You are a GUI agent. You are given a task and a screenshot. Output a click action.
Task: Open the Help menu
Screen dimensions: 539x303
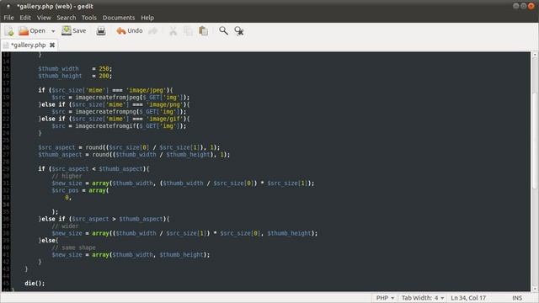tap(147, 18)
